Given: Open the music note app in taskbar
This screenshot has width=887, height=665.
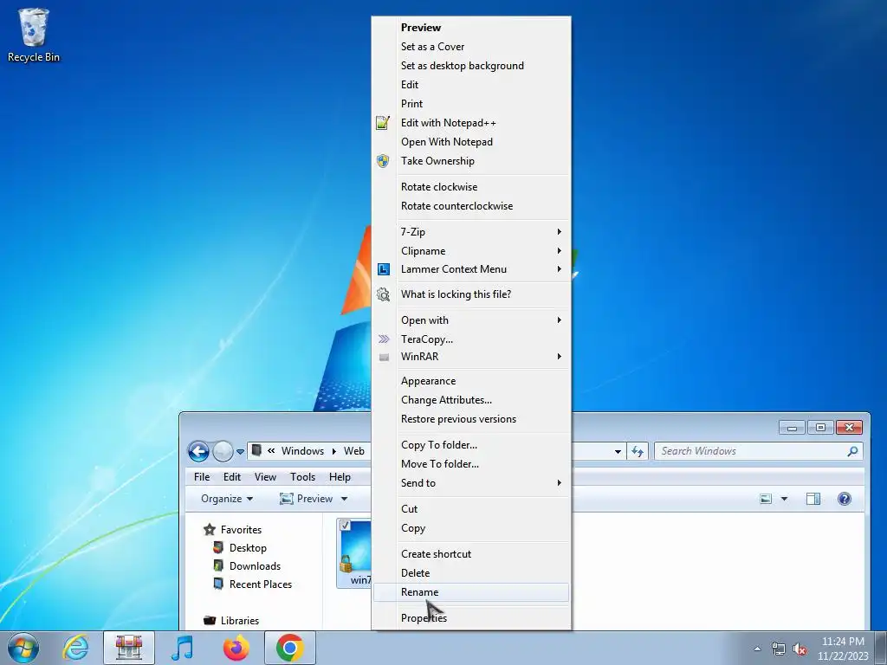Looking at the screenshot, I should pyautogui.click(x=182, y=648).
